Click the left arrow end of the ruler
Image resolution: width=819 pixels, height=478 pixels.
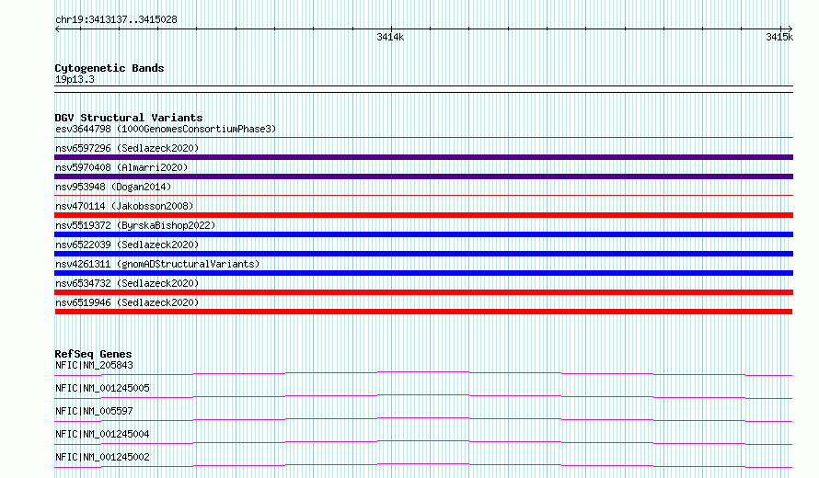(x=57, y=29)
